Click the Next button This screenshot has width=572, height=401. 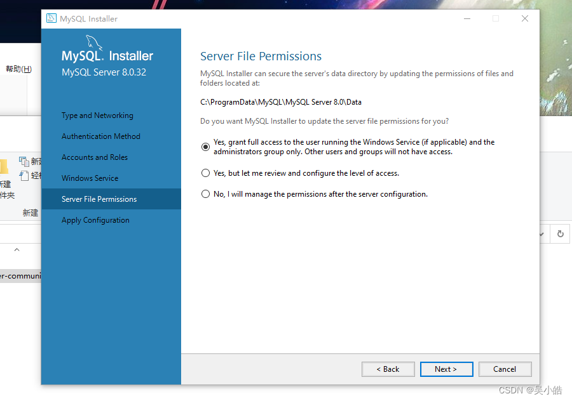[x=447, y=369]
